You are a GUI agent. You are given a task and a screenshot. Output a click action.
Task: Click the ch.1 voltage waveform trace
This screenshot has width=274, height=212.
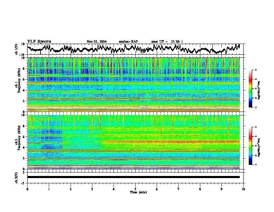(x=133, y=49)
